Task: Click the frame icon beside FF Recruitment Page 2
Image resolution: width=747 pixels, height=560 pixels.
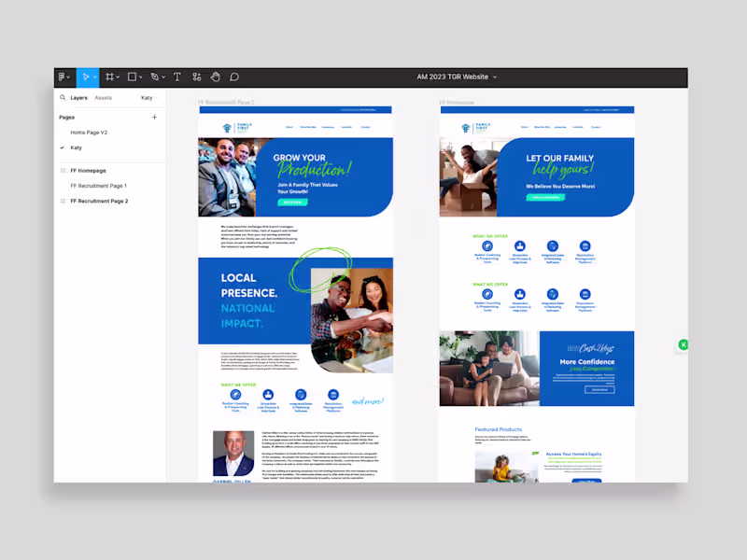Action: pos(63,201)
